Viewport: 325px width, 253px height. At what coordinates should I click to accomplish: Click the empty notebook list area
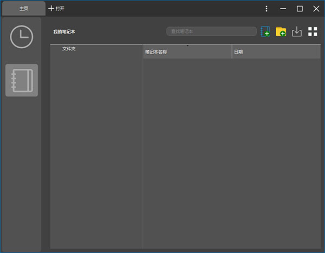[x=231, y=152]
